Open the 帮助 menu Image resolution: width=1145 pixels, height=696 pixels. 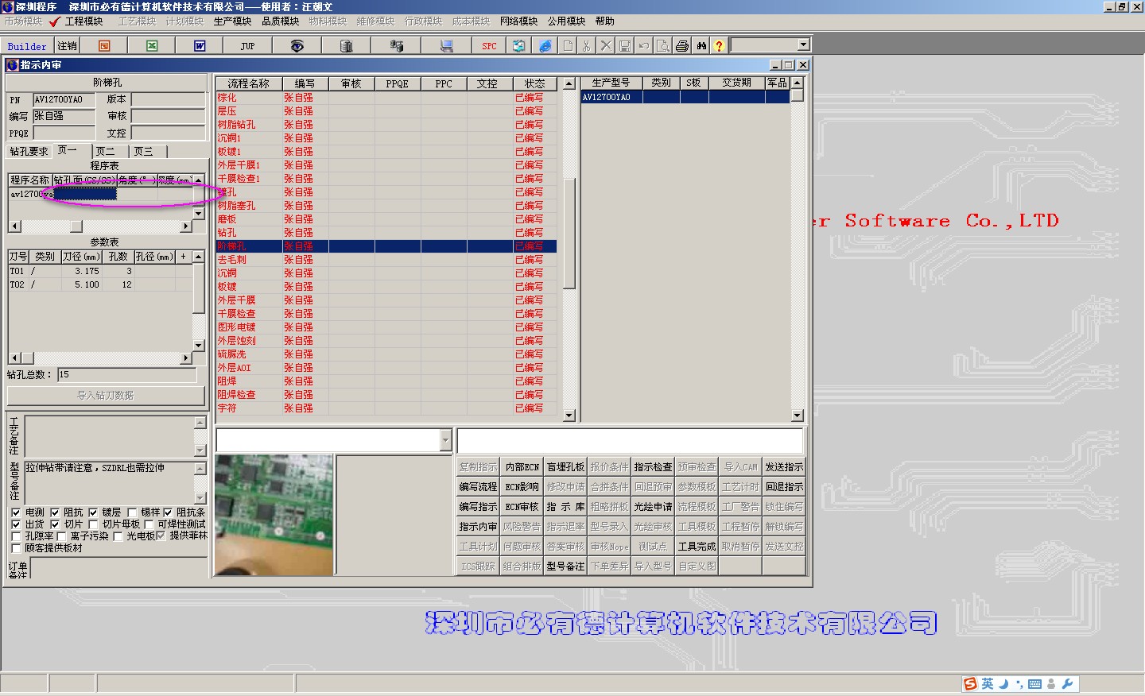[605, 21]
